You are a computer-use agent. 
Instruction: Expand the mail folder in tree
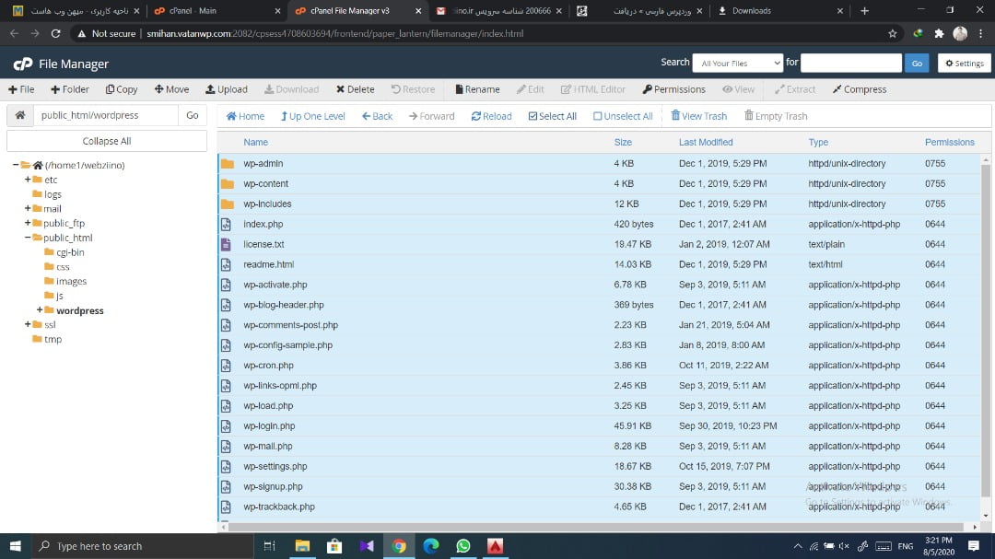click(x=28, y=208)
